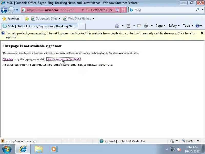Open the Page menu

pos(160,26)
